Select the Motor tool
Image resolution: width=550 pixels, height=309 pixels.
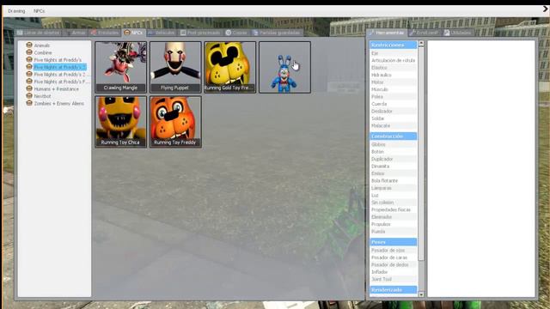coord(394,82)
